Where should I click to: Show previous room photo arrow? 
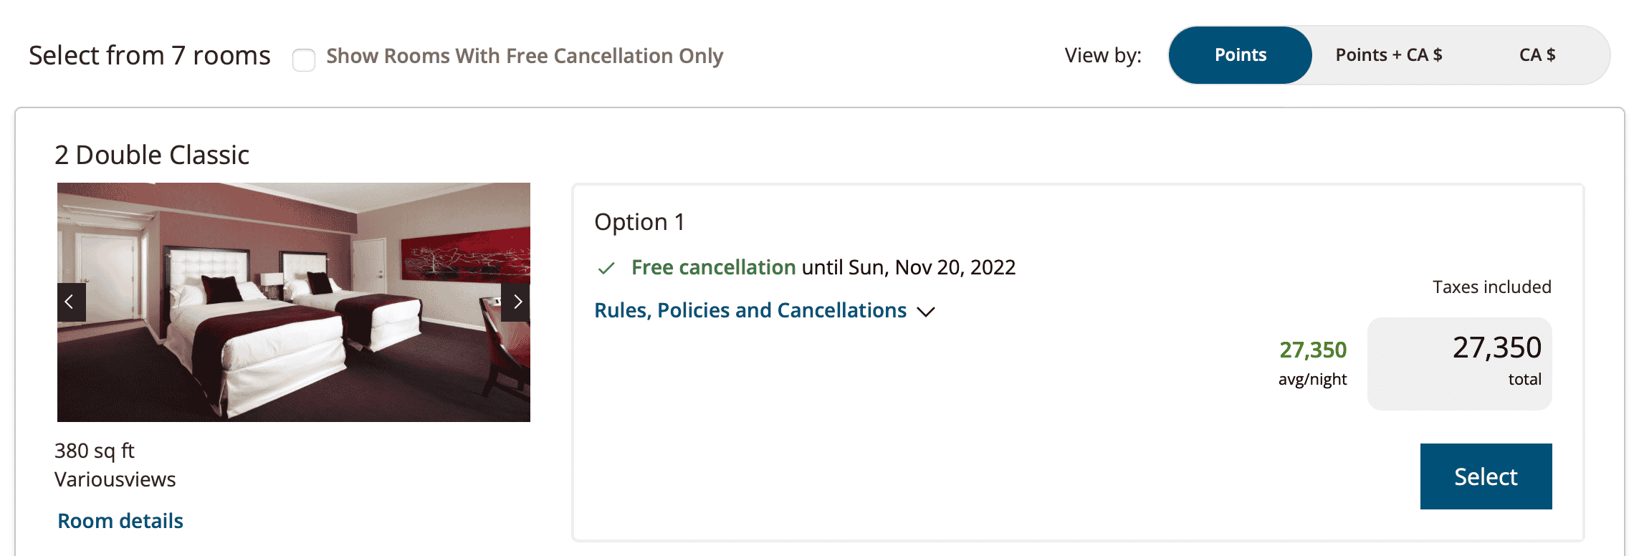[x=71, y=302]
